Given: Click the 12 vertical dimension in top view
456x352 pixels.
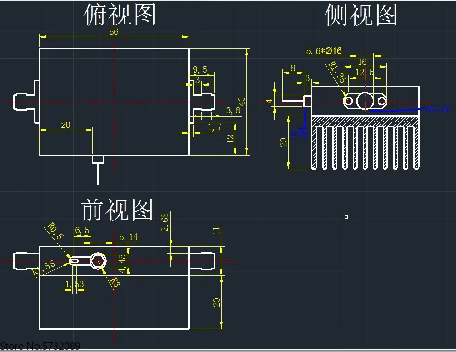Looking at the screenshot, I should coord(230,138).
